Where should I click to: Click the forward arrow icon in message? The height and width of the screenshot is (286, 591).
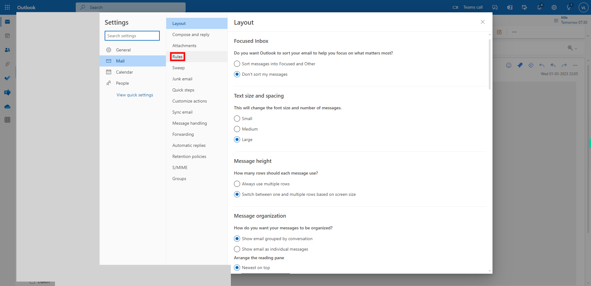coord(564,65)
